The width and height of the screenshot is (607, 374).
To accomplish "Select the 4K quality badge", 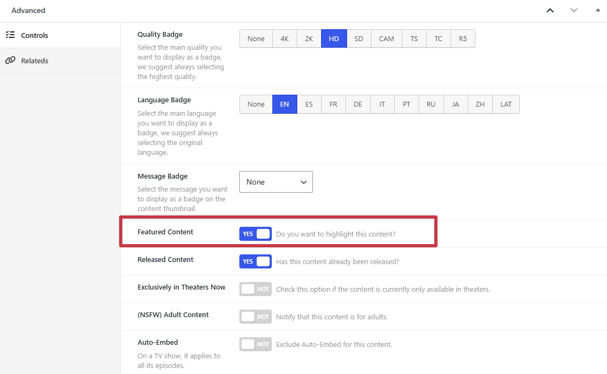I will pos(284,38).
